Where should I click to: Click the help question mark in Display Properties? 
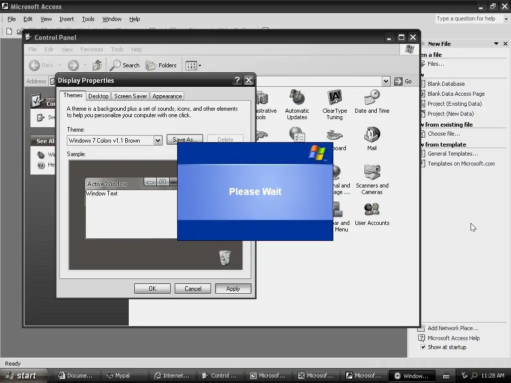[237, 80]
